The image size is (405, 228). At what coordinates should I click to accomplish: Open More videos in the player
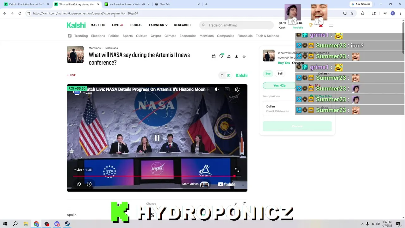195,184
